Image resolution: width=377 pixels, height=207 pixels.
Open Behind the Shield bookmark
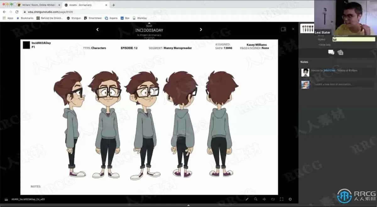[x=50, y=18]
